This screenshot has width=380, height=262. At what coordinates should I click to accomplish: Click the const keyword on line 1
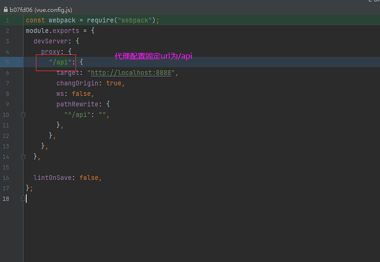point(35,20)
